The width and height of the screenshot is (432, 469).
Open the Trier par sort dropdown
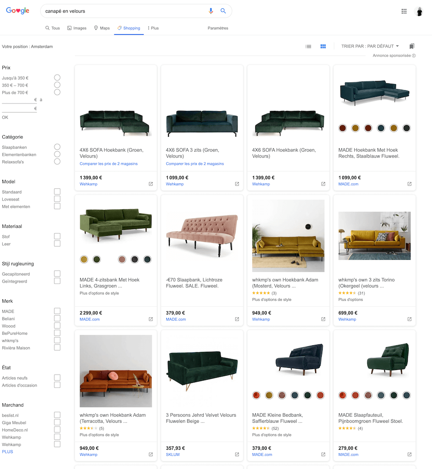[370, 46]
